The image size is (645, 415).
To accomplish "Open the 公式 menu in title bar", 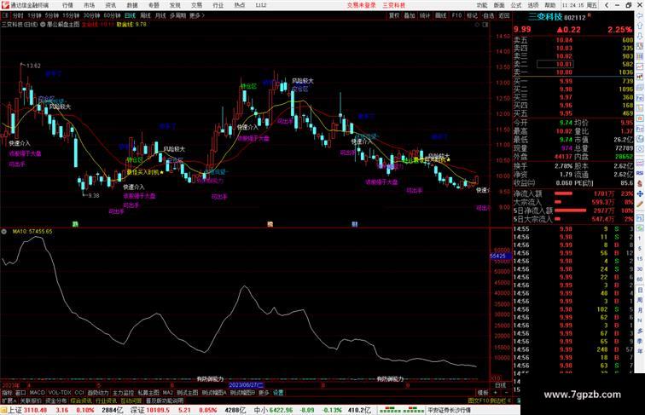I will pyautogui.click(x=516, y=5).
